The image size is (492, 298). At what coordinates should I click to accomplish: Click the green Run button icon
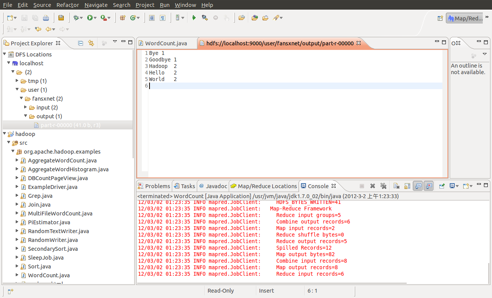click(90, 18)
